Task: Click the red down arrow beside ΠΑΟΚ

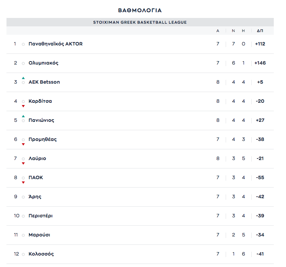Action: coord(23,182)
